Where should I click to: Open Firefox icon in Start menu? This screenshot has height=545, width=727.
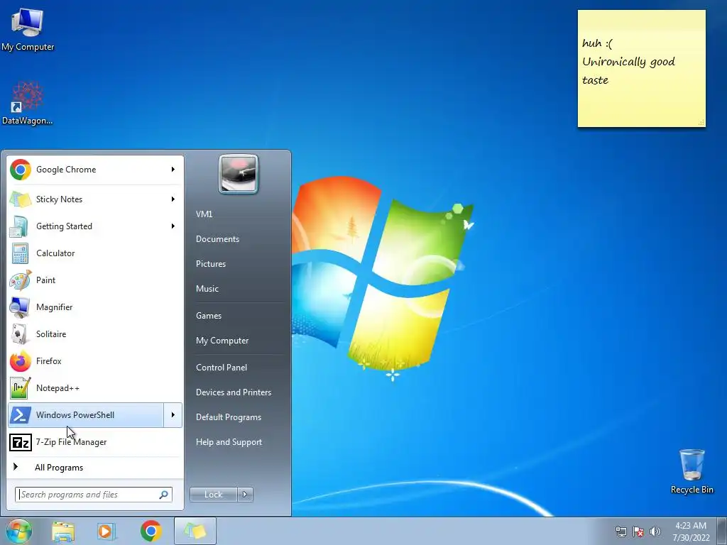click(x=21, y=361)
